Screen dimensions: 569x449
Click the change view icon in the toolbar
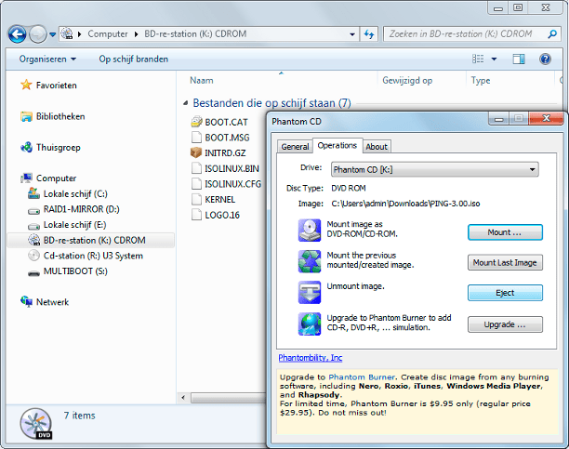478,59
